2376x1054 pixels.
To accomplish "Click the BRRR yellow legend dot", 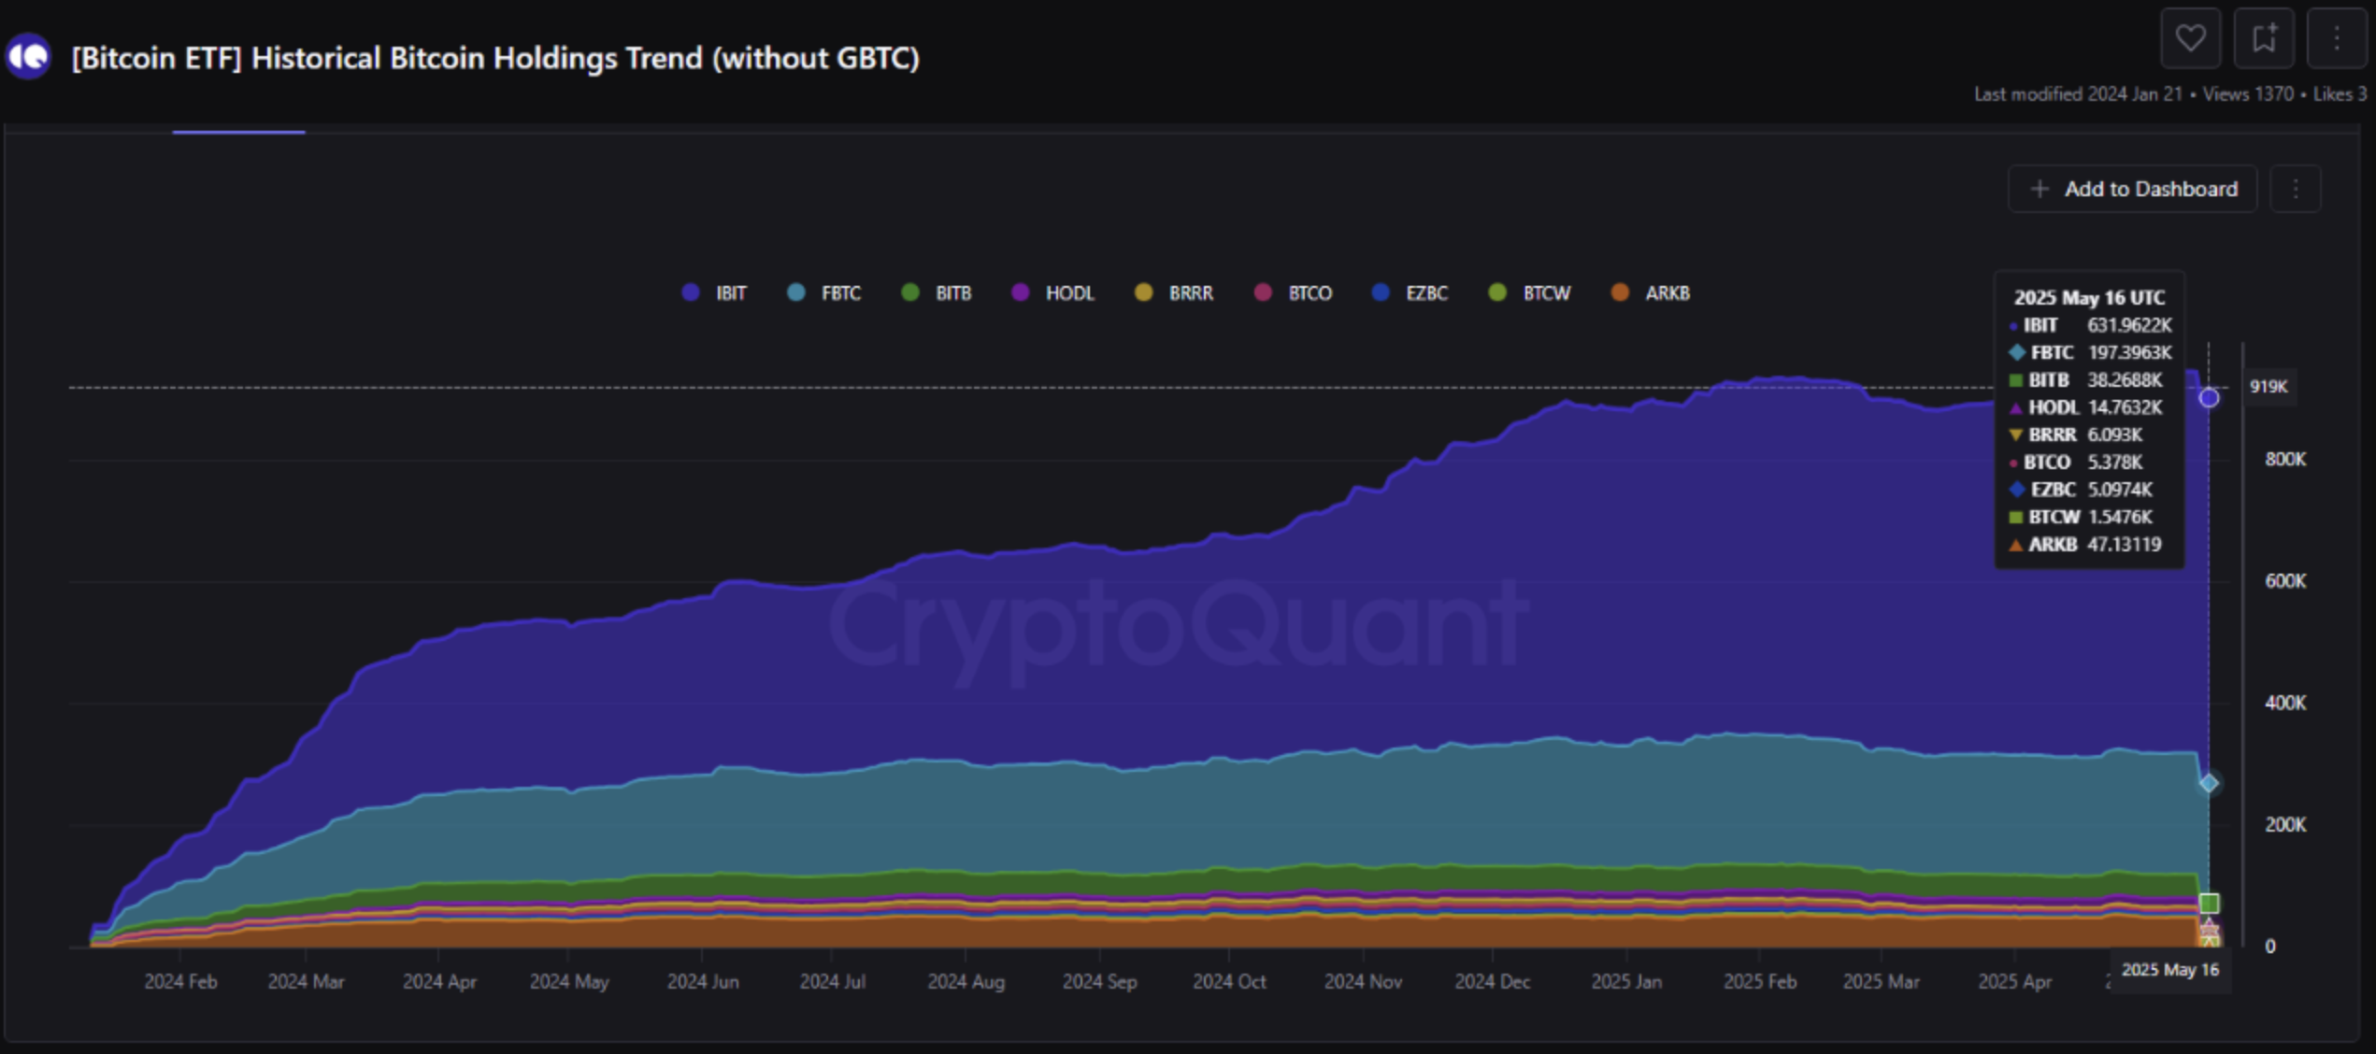I will [x=1143, y=292].
